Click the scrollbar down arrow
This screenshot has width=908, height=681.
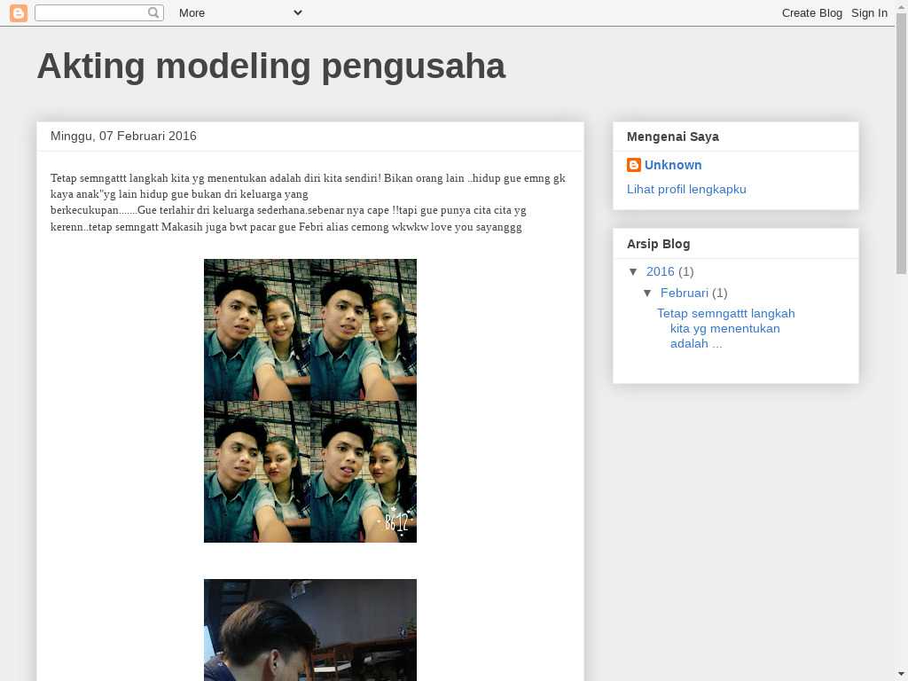902,675
